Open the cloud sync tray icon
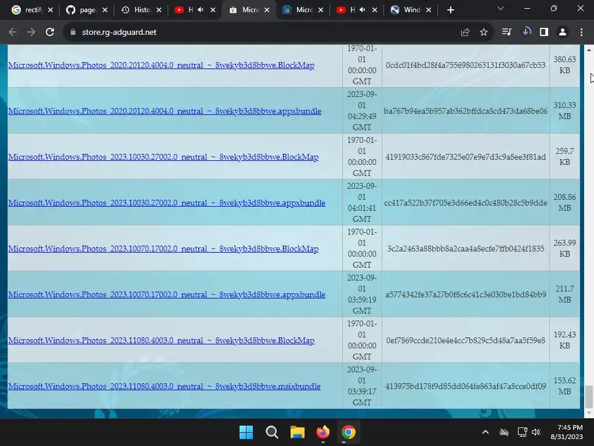 point(504,432)
